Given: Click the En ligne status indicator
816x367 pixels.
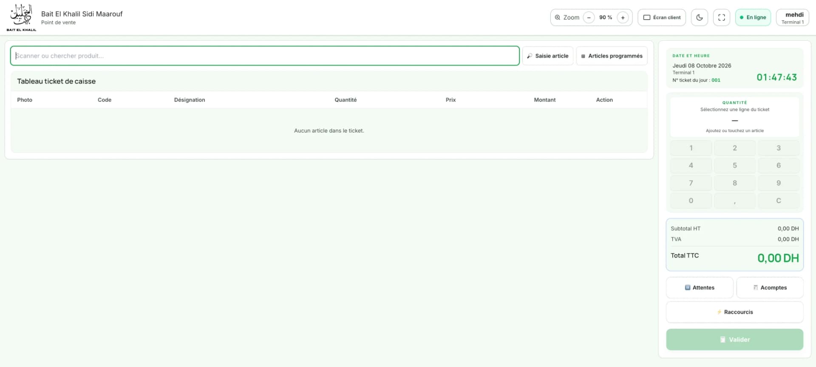Looking at the screenshot, I should (x=753, y=17).
